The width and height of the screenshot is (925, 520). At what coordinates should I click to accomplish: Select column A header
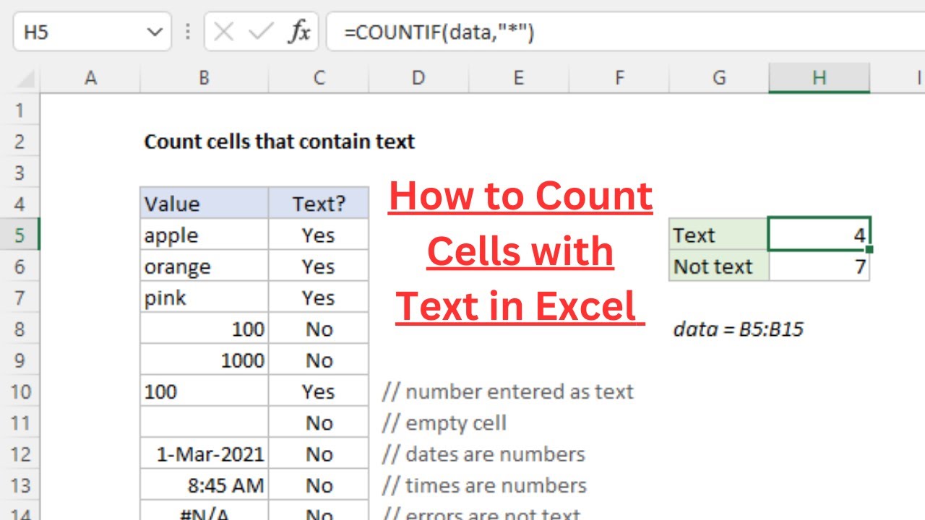(x=90, y=78)
